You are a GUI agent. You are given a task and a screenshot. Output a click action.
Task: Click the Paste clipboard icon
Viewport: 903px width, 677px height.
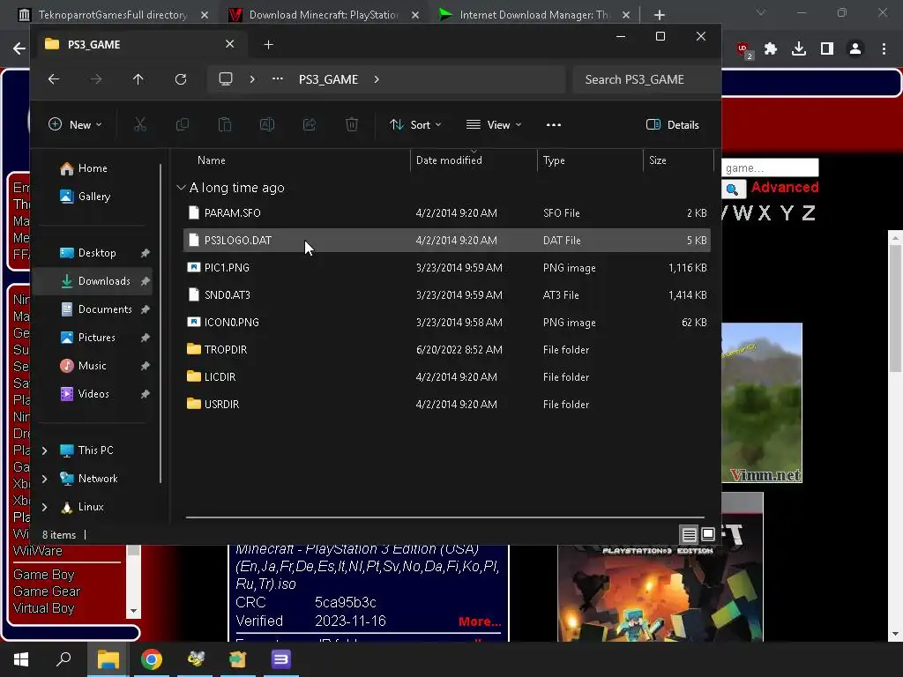point(225,124)
